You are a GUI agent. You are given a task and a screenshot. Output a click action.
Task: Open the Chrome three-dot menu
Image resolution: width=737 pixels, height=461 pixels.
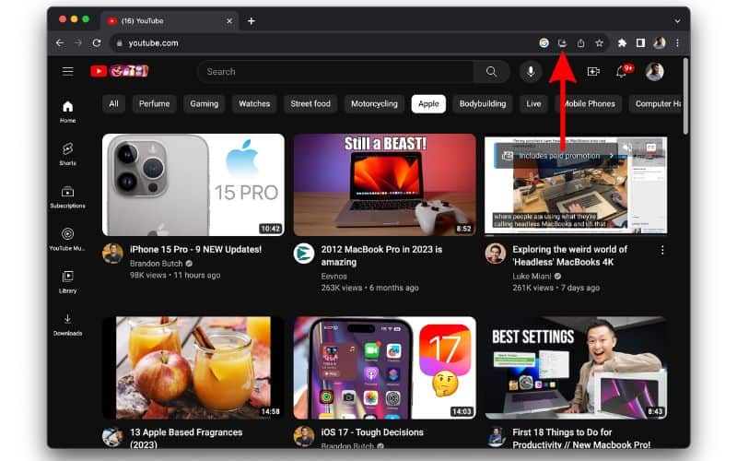click(x=677, y=42)
